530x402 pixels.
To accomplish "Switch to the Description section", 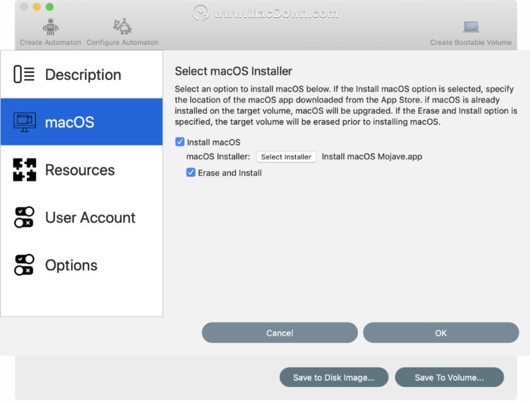I will coord(83,74).
